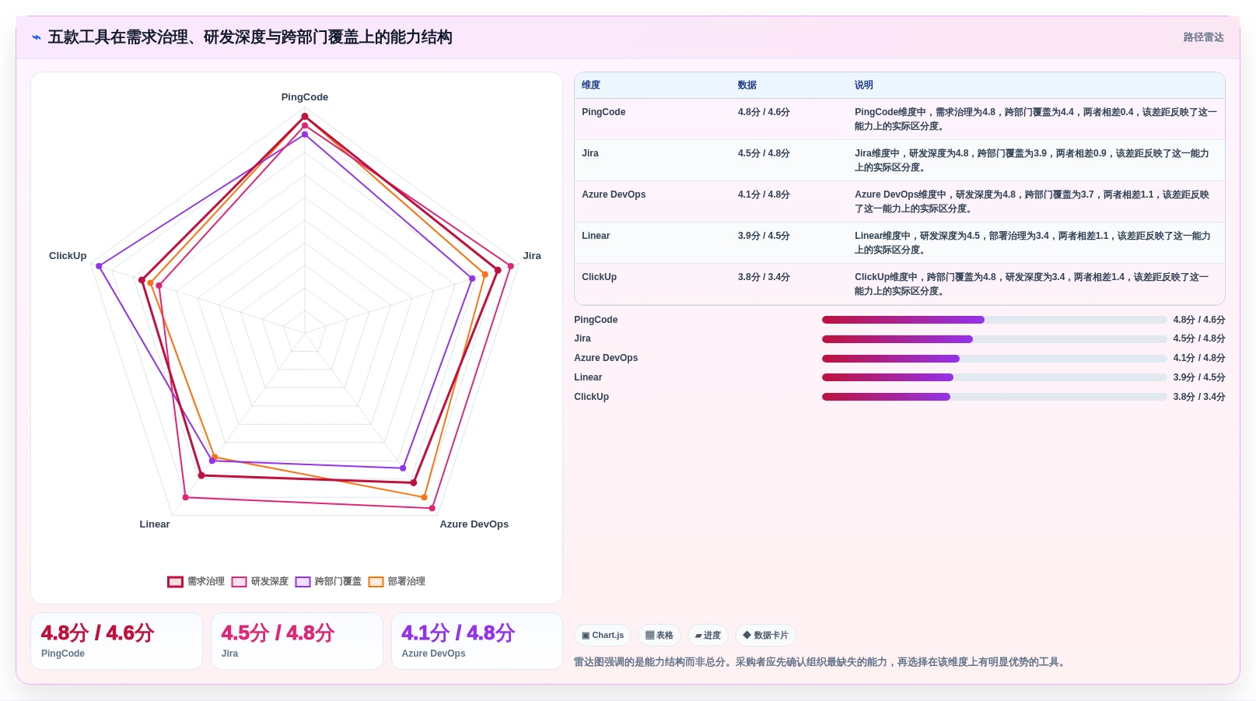The image size is (1256, 701).
Task: Click the ClickUp description text in table
Action: point(1032,284)
